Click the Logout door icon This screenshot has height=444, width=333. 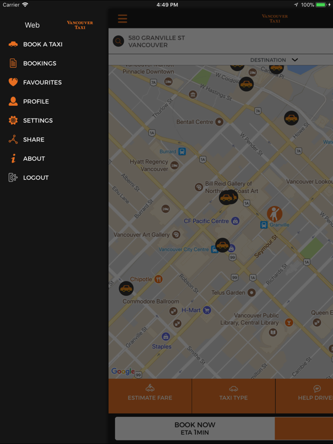coord(13,177)
